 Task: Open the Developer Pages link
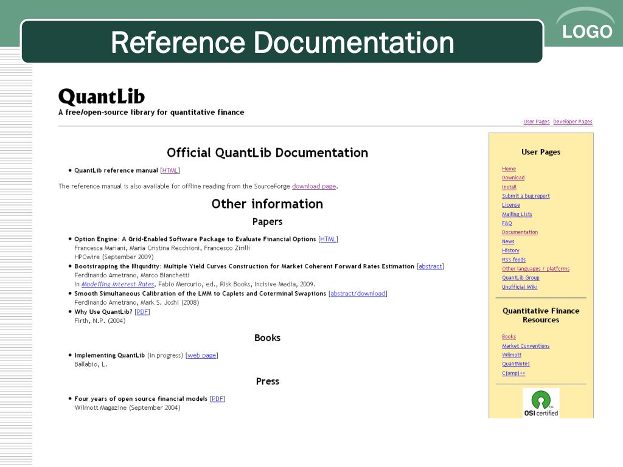click(x=573, y=122)
